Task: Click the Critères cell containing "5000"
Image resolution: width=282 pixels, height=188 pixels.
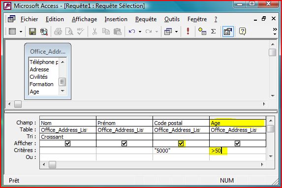Action: pyautogui.click(x=181, y=151)
